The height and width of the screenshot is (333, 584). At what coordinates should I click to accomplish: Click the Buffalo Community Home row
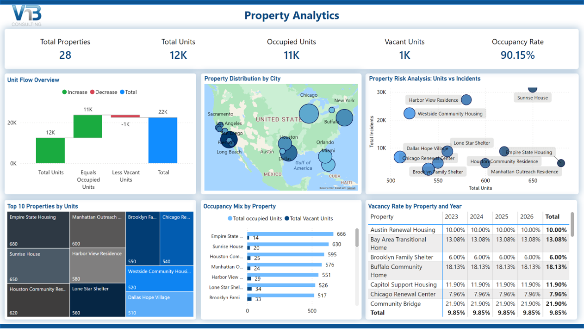468,271
